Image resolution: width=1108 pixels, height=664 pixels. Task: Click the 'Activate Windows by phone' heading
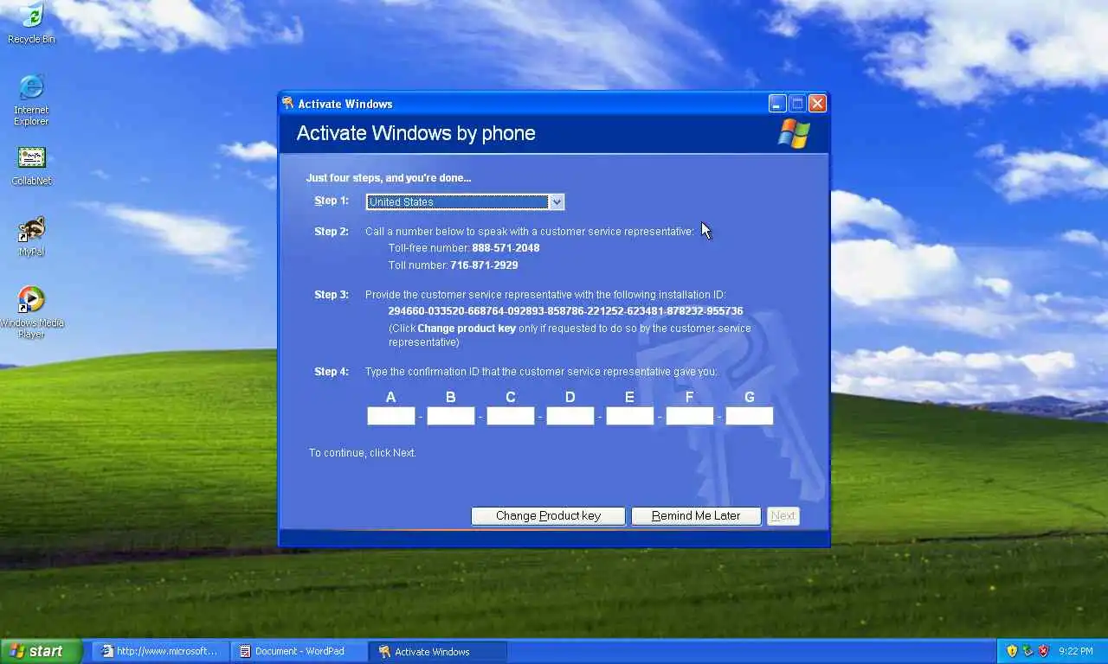pos(415,133)
